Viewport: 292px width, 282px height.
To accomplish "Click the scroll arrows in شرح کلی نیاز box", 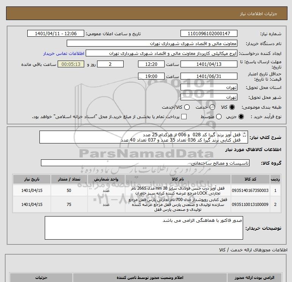I will pos(245,135).
